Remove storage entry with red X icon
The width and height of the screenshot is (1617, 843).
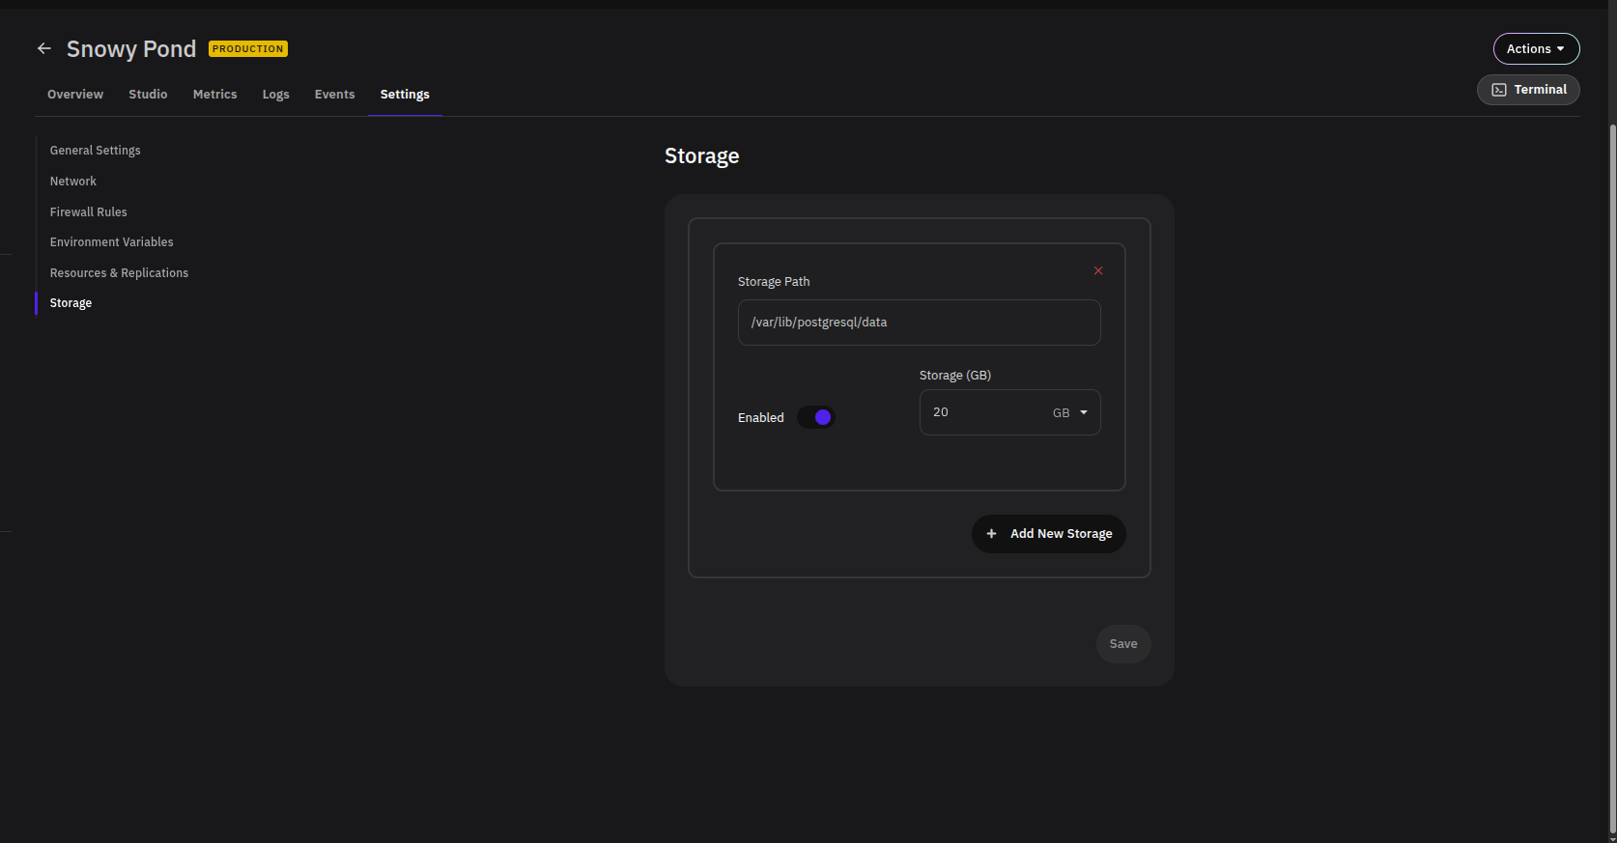coord(1098,270)
